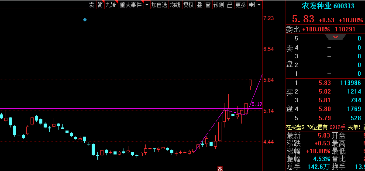Toggle the 简 simplified view button
The height and width of the screenshot is (171, 365).
point(100,5)
